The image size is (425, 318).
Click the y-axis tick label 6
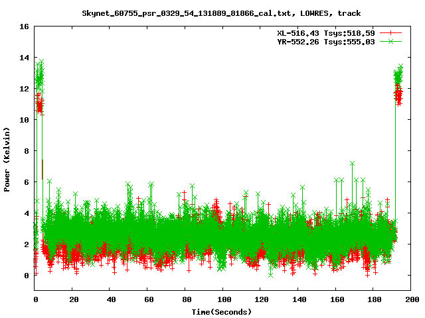tap(27, 182)
